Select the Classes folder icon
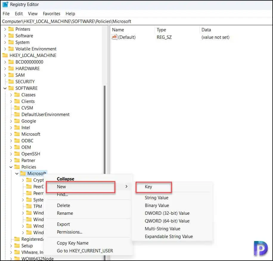This screenshot has height=261, width=273. pos(17,95)
